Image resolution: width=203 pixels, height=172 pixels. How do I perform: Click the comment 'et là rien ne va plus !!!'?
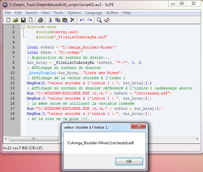pos(57,119)
